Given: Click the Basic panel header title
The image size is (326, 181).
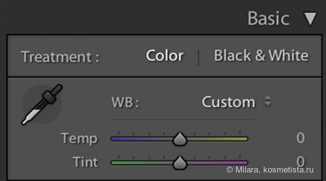Looking at the screenshot, I should 268,18.
